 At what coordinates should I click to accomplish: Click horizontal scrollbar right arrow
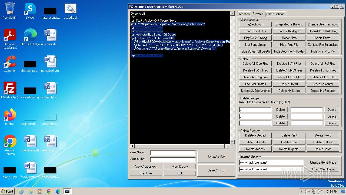[228, 146]
